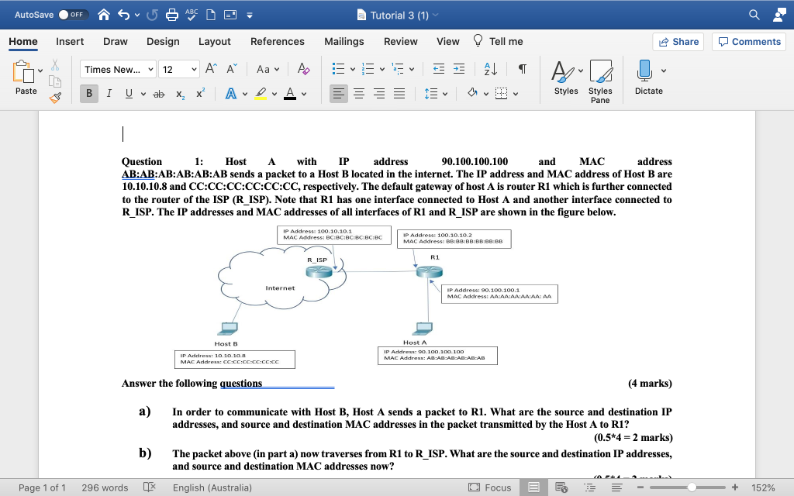Open bullet list style dropdown arrow

click(x=353, y=69)
